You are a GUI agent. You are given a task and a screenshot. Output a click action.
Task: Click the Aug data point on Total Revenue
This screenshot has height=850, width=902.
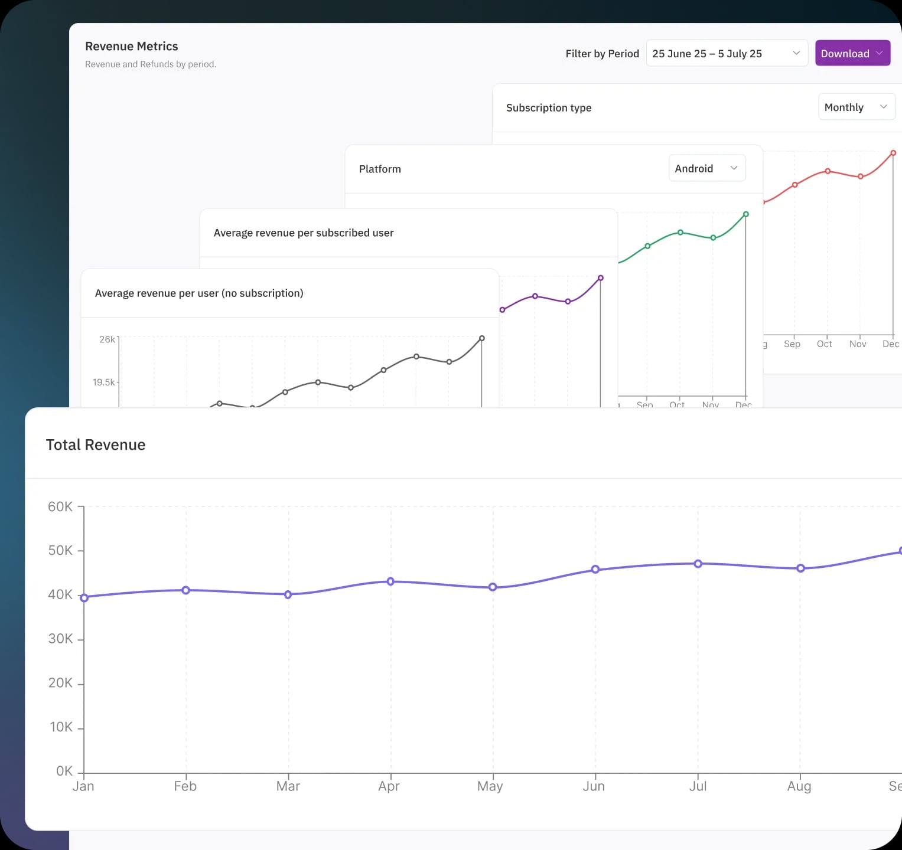800,568
